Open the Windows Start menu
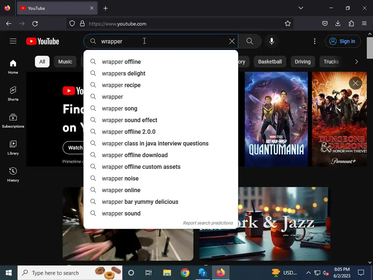The width and height of the screenshot is (373, 280). pyautogui.click(x=9, y=273)
